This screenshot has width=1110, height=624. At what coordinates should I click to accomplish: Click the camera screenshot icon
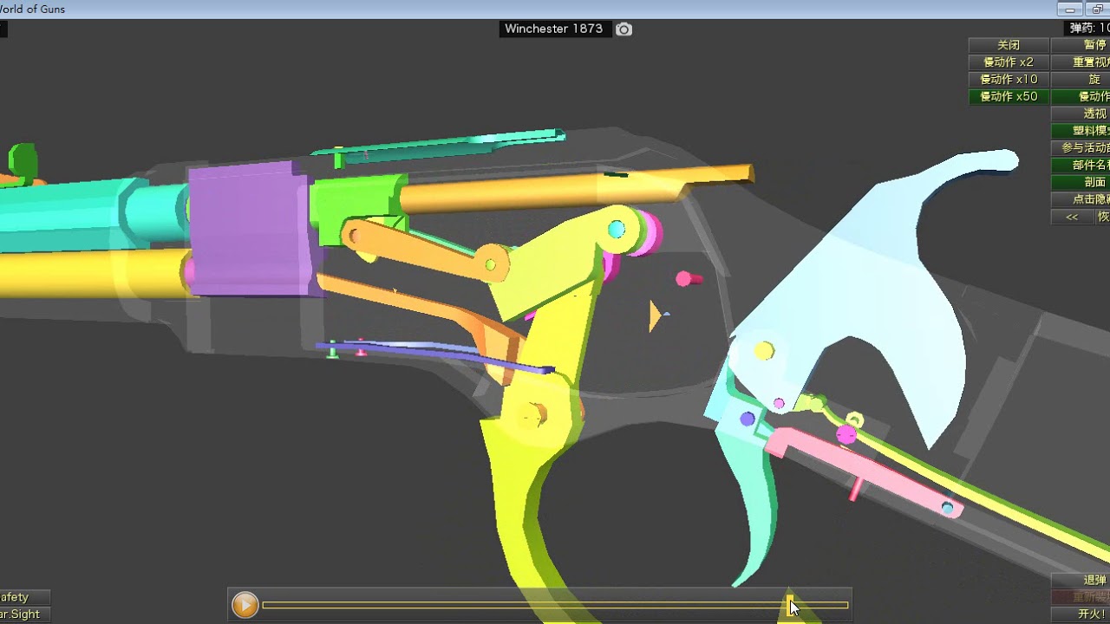tap(624, 29)
